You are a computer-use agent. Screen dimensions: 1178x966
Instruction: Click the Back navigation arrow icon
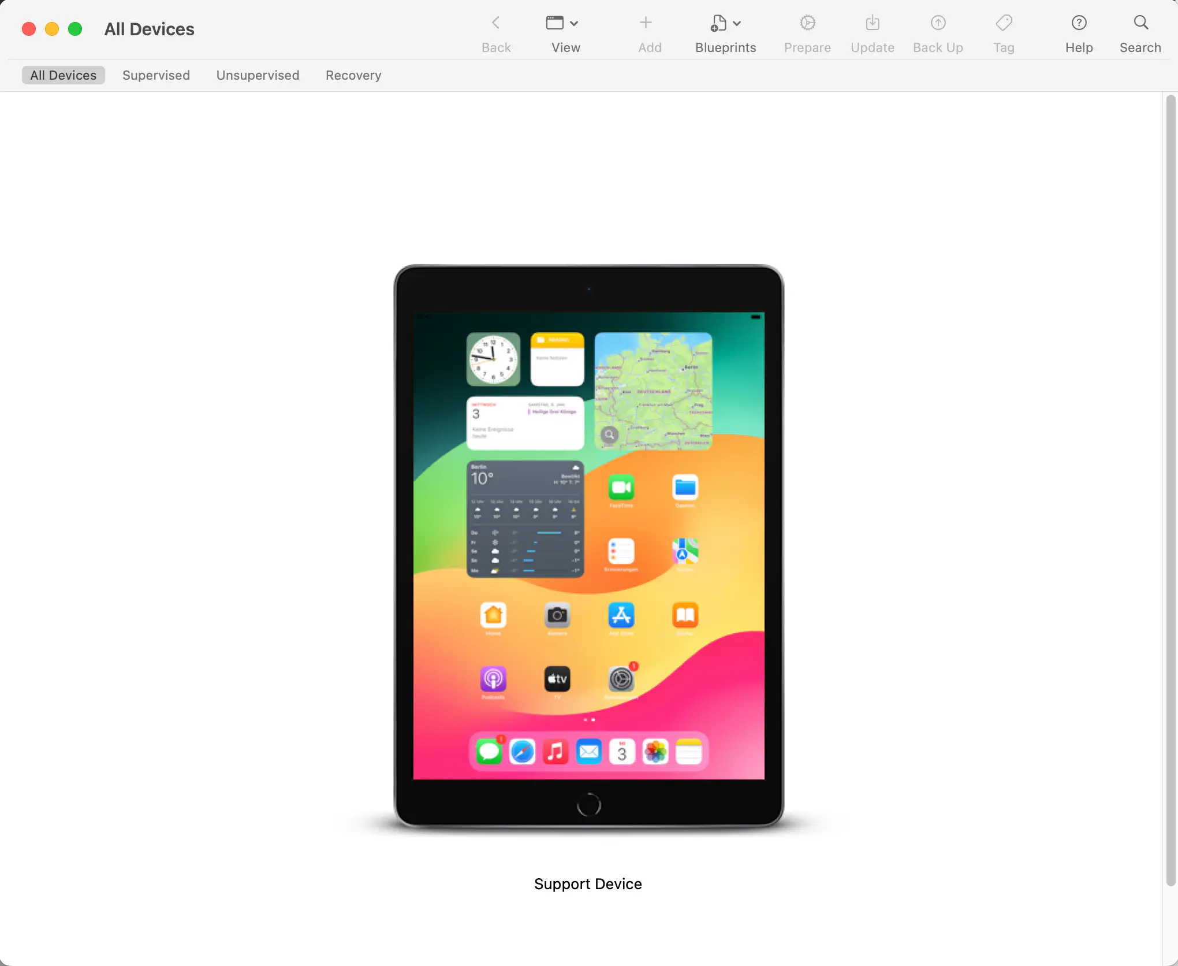point(495,23)
